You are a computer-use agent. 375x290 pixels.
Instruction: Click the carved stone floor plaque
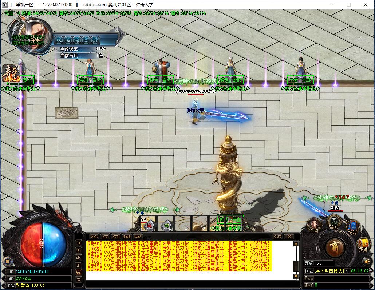tap(67, 112)
